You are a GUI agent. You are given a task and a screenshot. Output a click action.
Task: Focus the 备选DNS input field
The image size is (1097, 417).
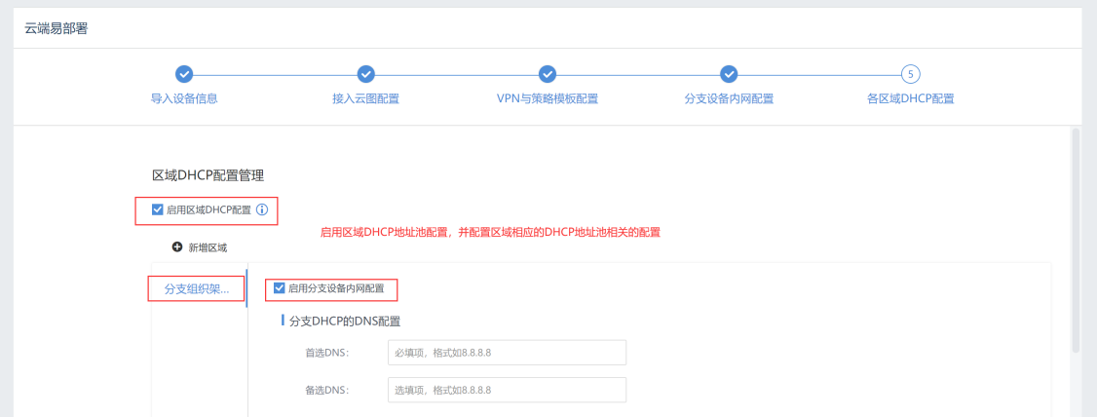(x=506, y=390)
